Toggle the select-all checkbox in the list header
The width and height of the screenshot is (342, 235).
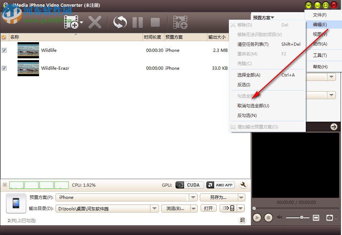(x=4, y=37)
